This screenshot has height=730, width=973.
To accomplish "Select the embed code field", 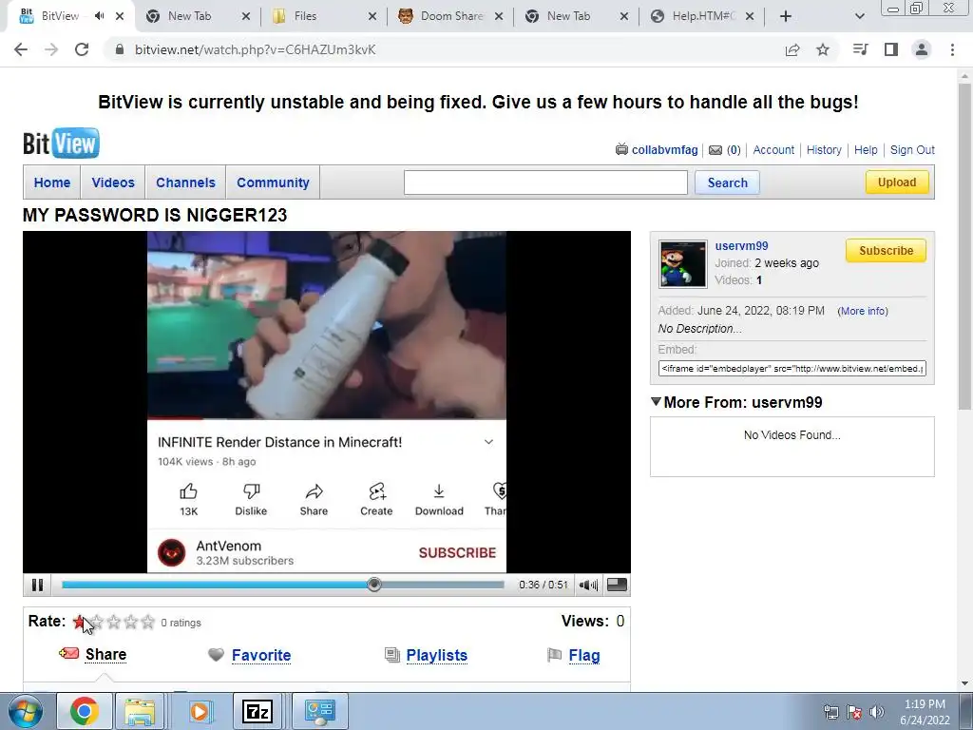I will click(792, 368).
